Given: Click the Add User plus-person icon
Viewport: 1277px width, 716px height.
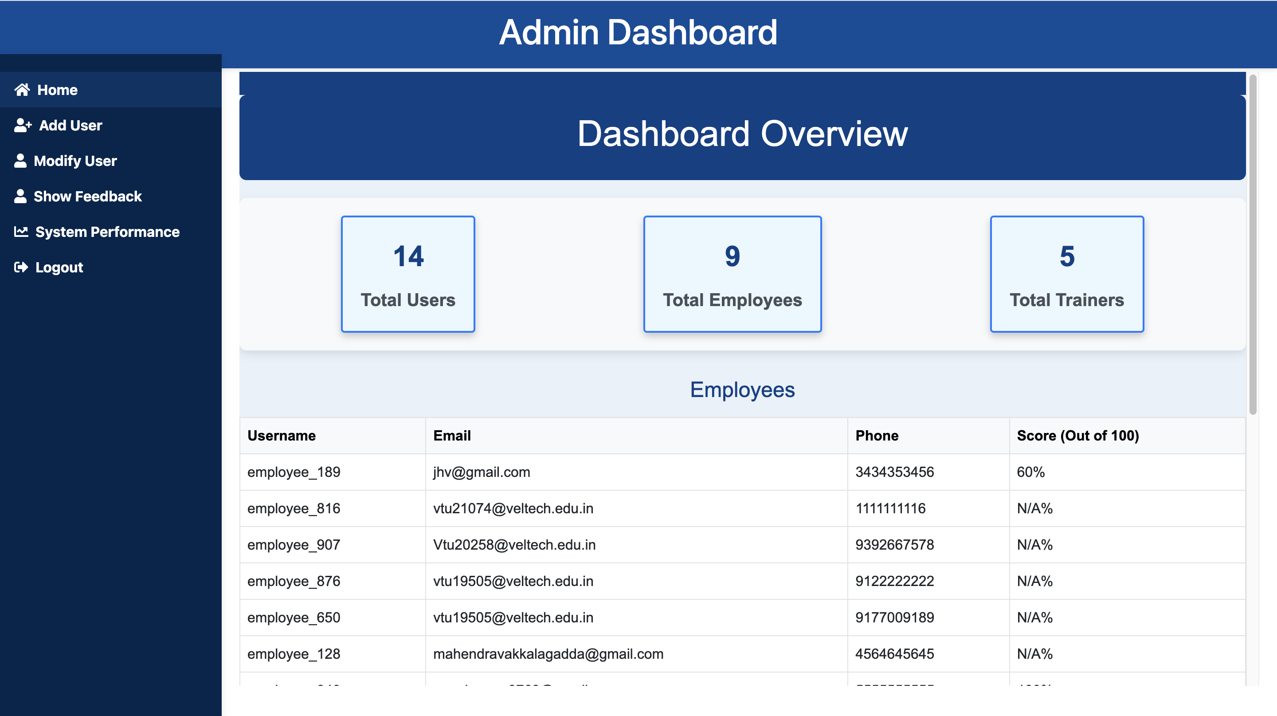Looking at the screenshot, I should 23,126.
